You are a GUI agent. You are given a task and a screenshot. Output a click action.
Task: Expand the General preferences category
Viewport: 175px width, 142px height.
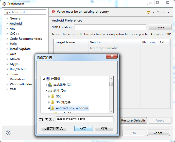pyautogui.click(x=7, y=18)
